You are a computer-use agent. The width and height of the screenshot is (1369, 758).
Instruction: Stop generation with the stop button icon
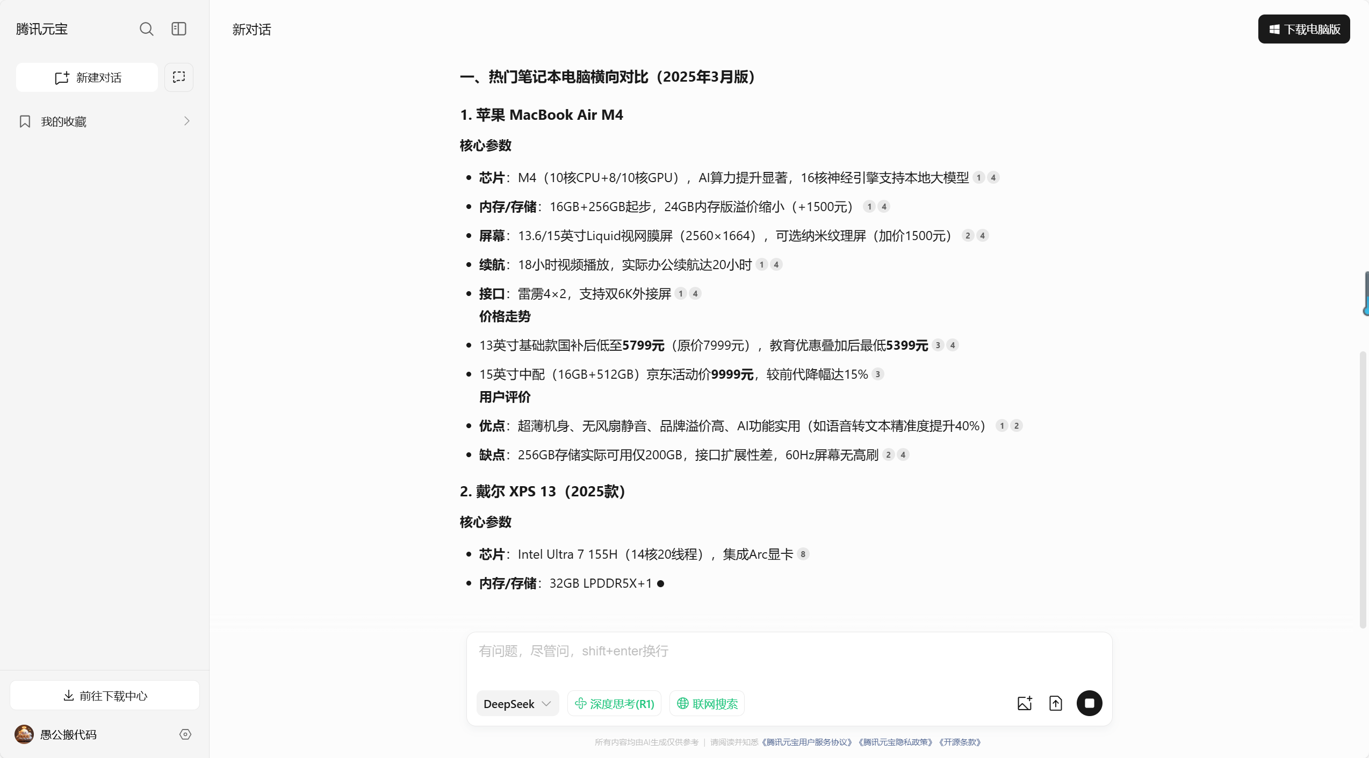pos(1089,703)
